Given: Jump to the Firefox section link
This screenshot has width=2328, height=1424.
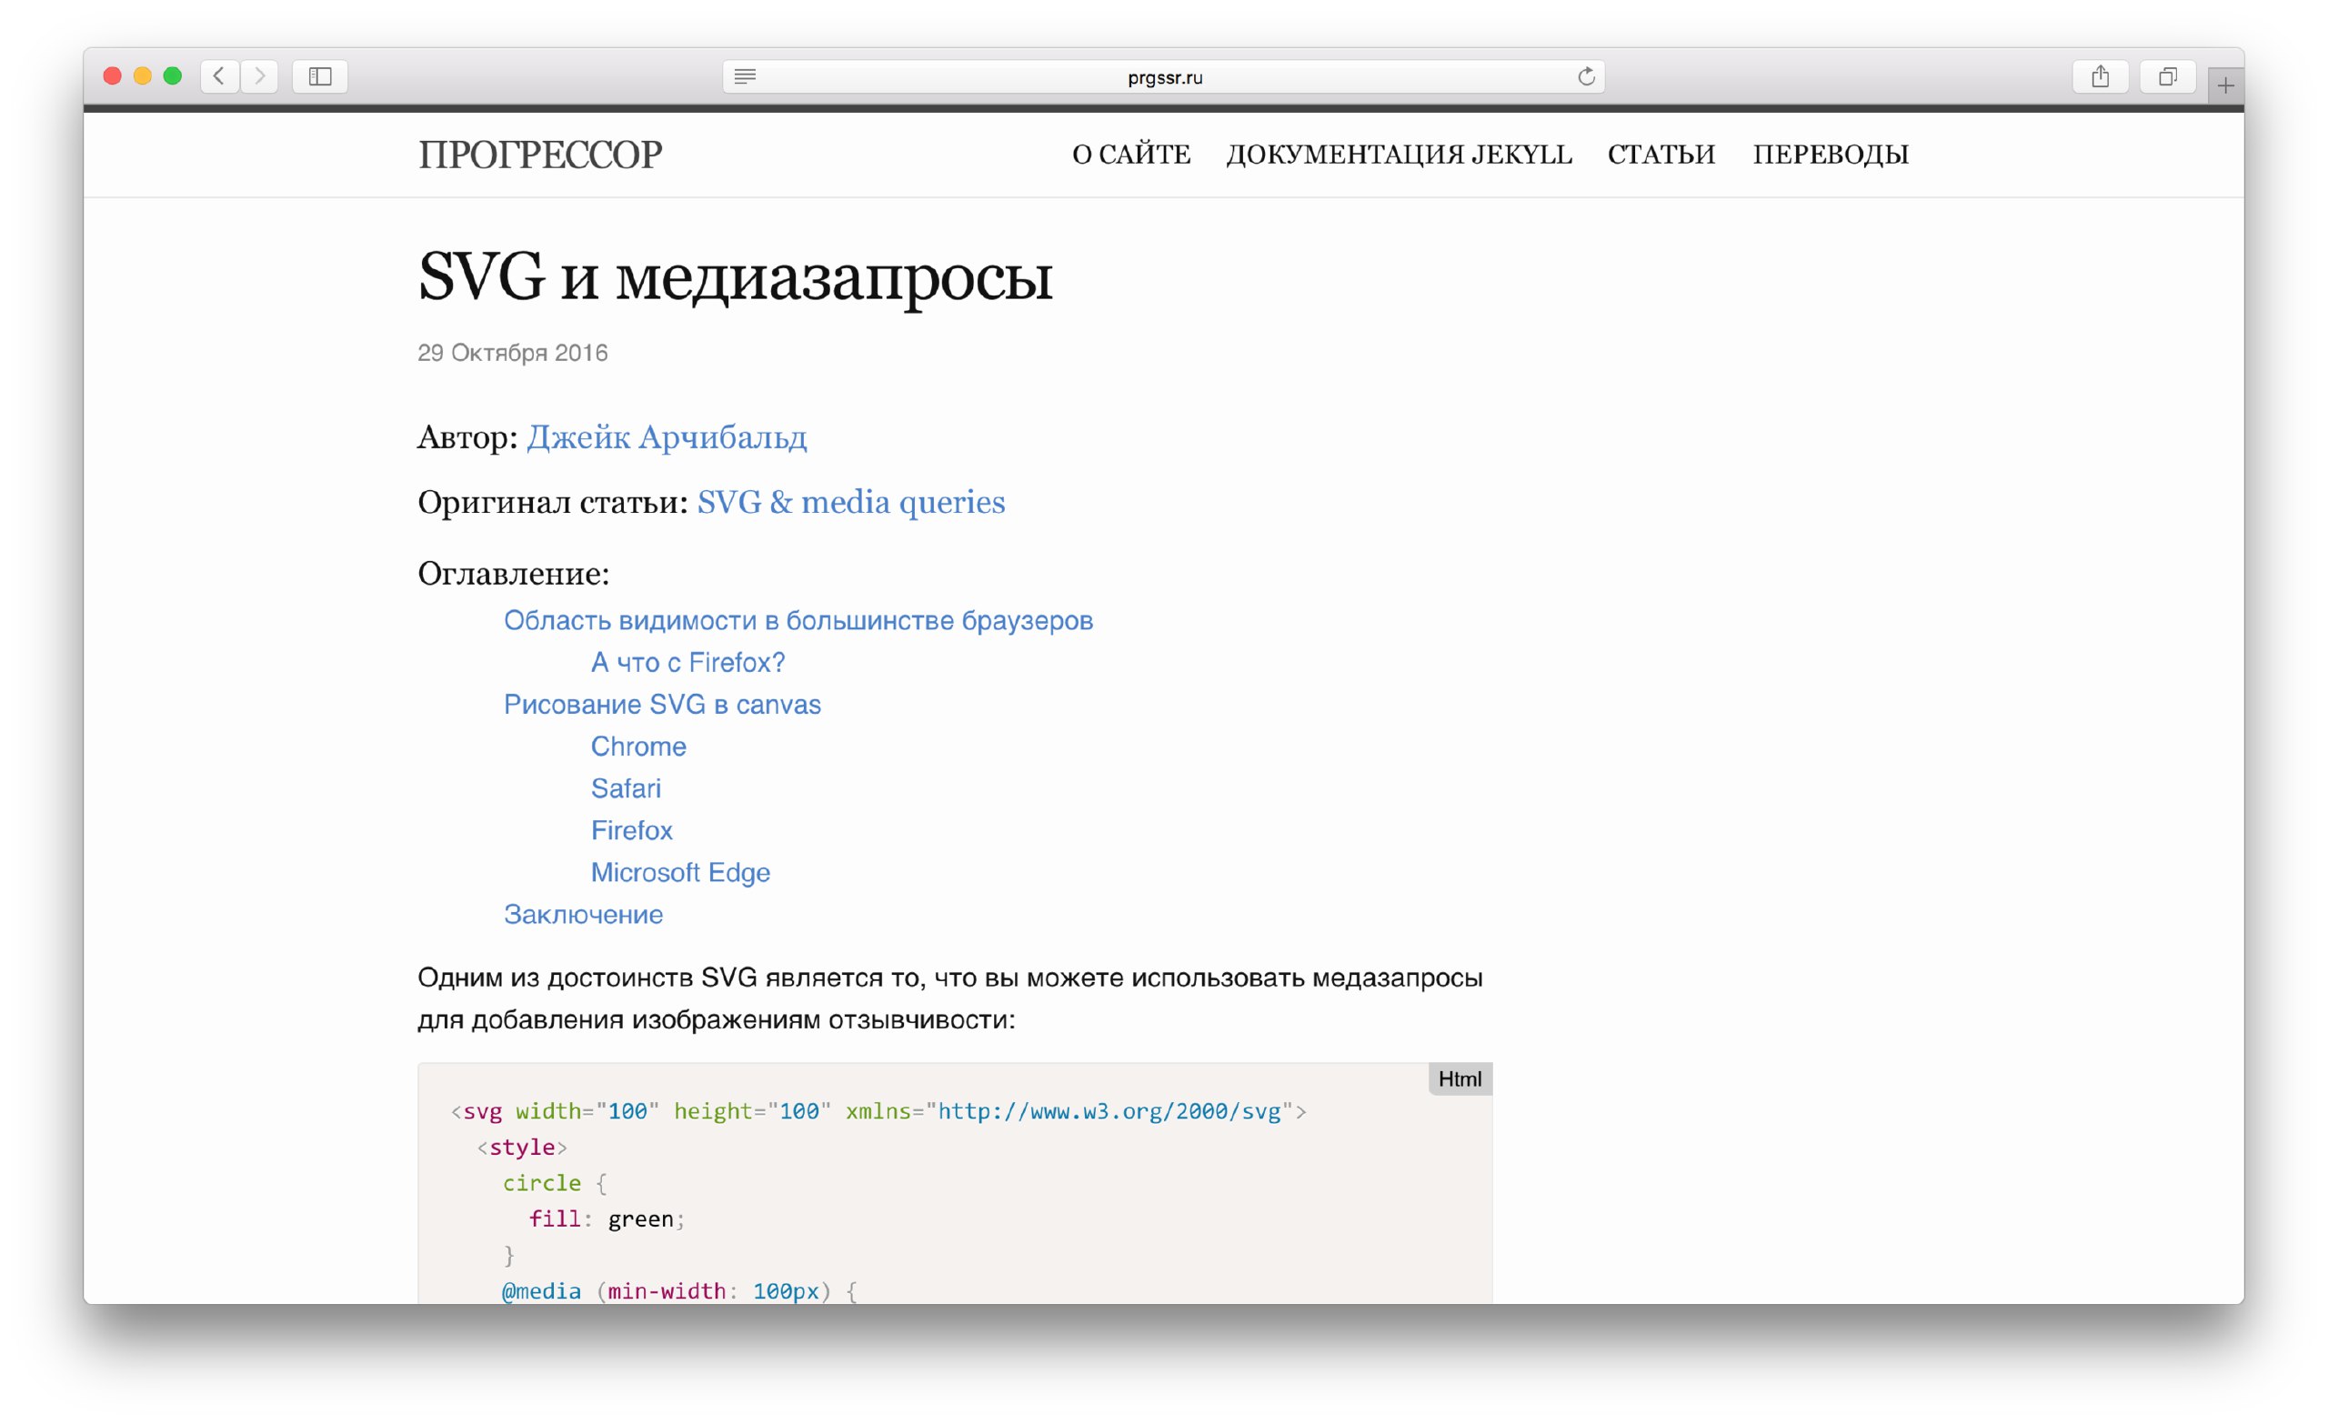Looking at the screenshot, I should [631, 830].
